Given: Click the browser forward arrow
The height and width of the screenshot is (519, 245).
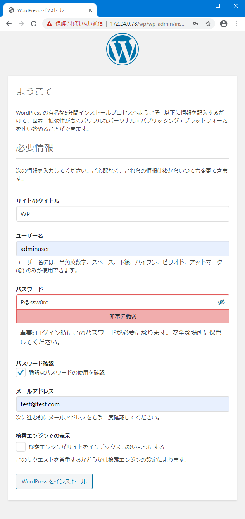Looking at the screenshot, I should coord(21,24).
